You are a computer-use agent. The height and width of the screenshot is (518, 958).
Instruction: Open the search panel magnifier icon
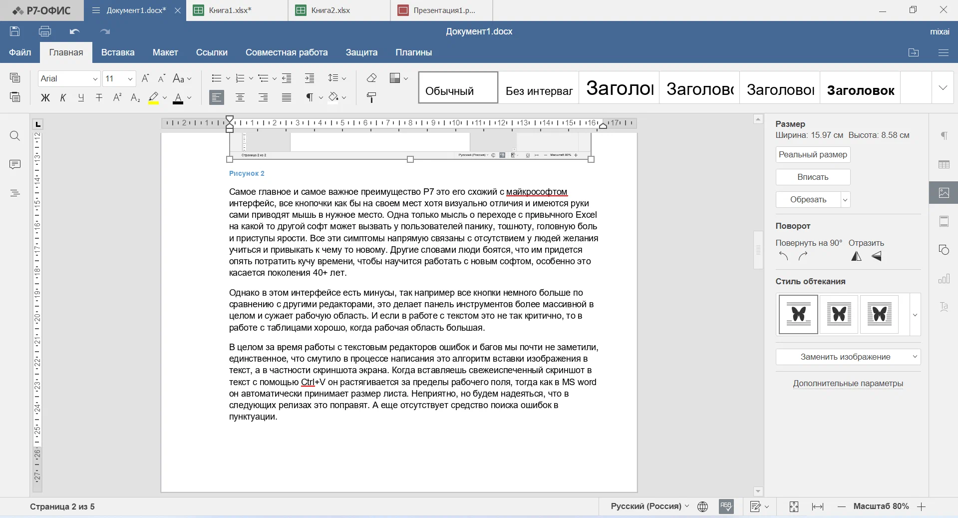(x=15, y=136)
